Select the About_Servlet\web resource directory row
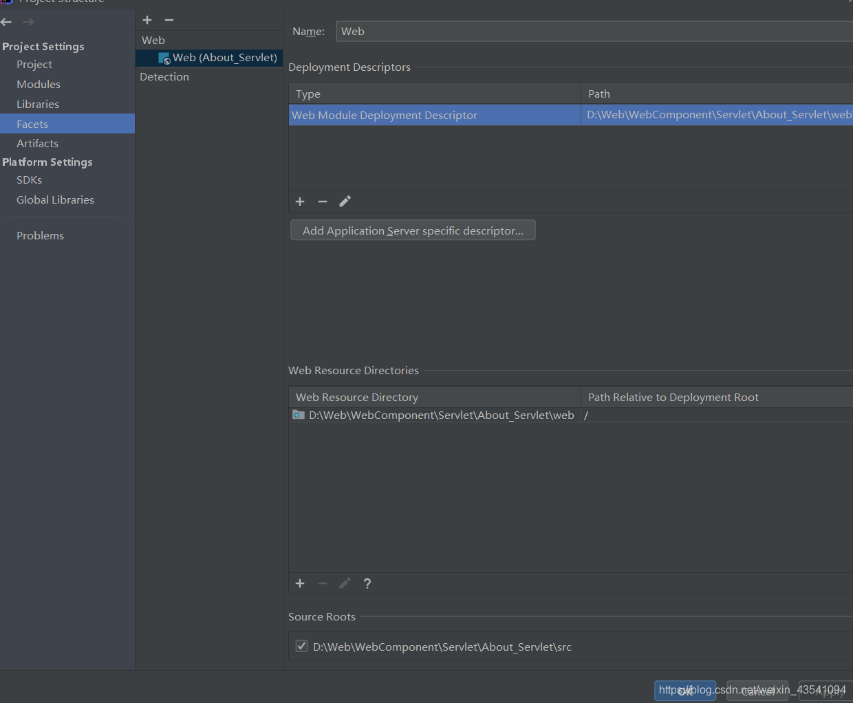853x703 pixels. (x=435, y=415)
